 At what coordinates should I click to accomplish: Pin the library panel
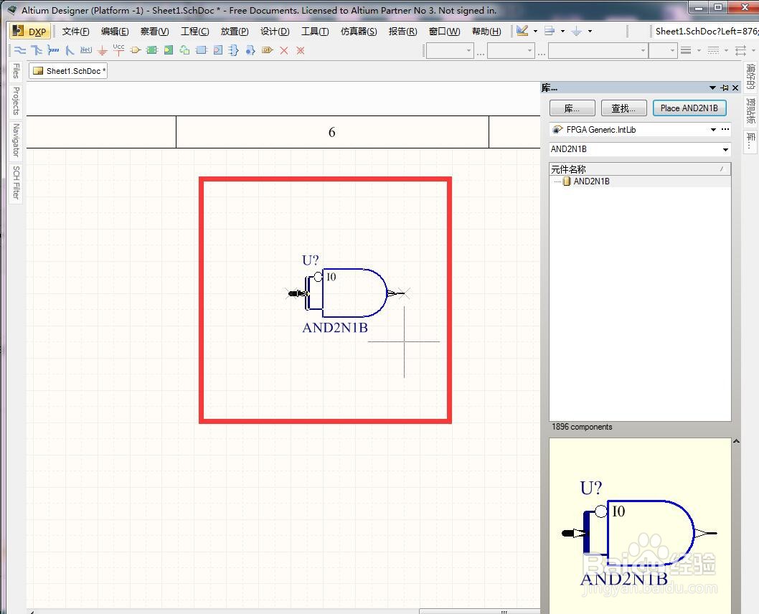pos(725,88)
